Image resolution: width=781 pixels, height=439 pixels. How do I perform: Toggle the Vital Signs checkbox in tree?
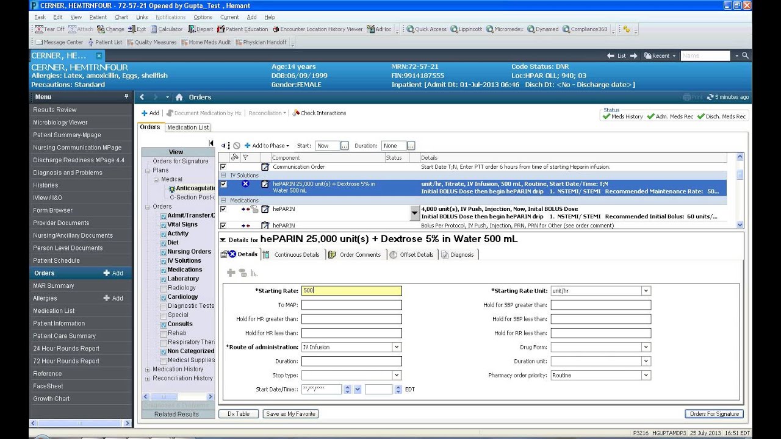(x=164, y=225)
